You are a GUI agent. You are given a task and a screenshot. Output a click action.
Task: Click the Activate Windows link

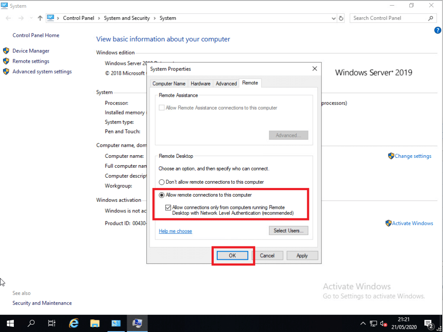(412, 223)
